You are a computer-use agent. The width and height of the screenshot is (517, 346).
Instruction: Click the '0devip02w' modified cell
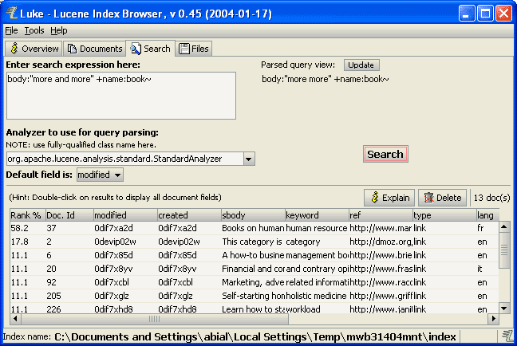click(x=125, y=242)
